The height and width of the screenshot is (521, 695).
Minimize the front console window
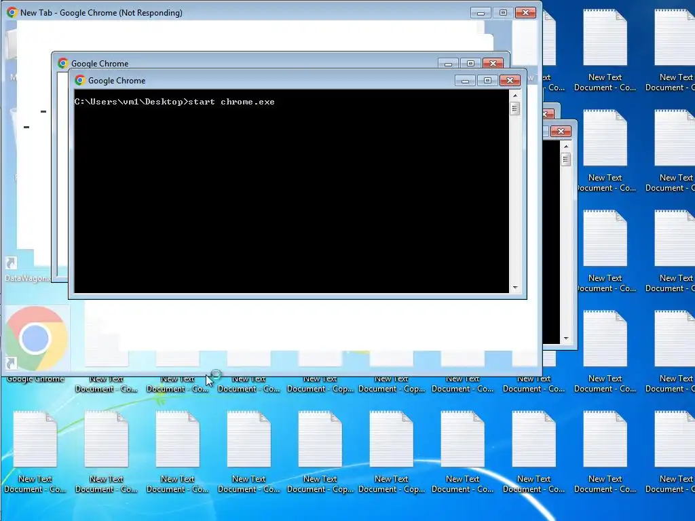[x=465, y=81]
